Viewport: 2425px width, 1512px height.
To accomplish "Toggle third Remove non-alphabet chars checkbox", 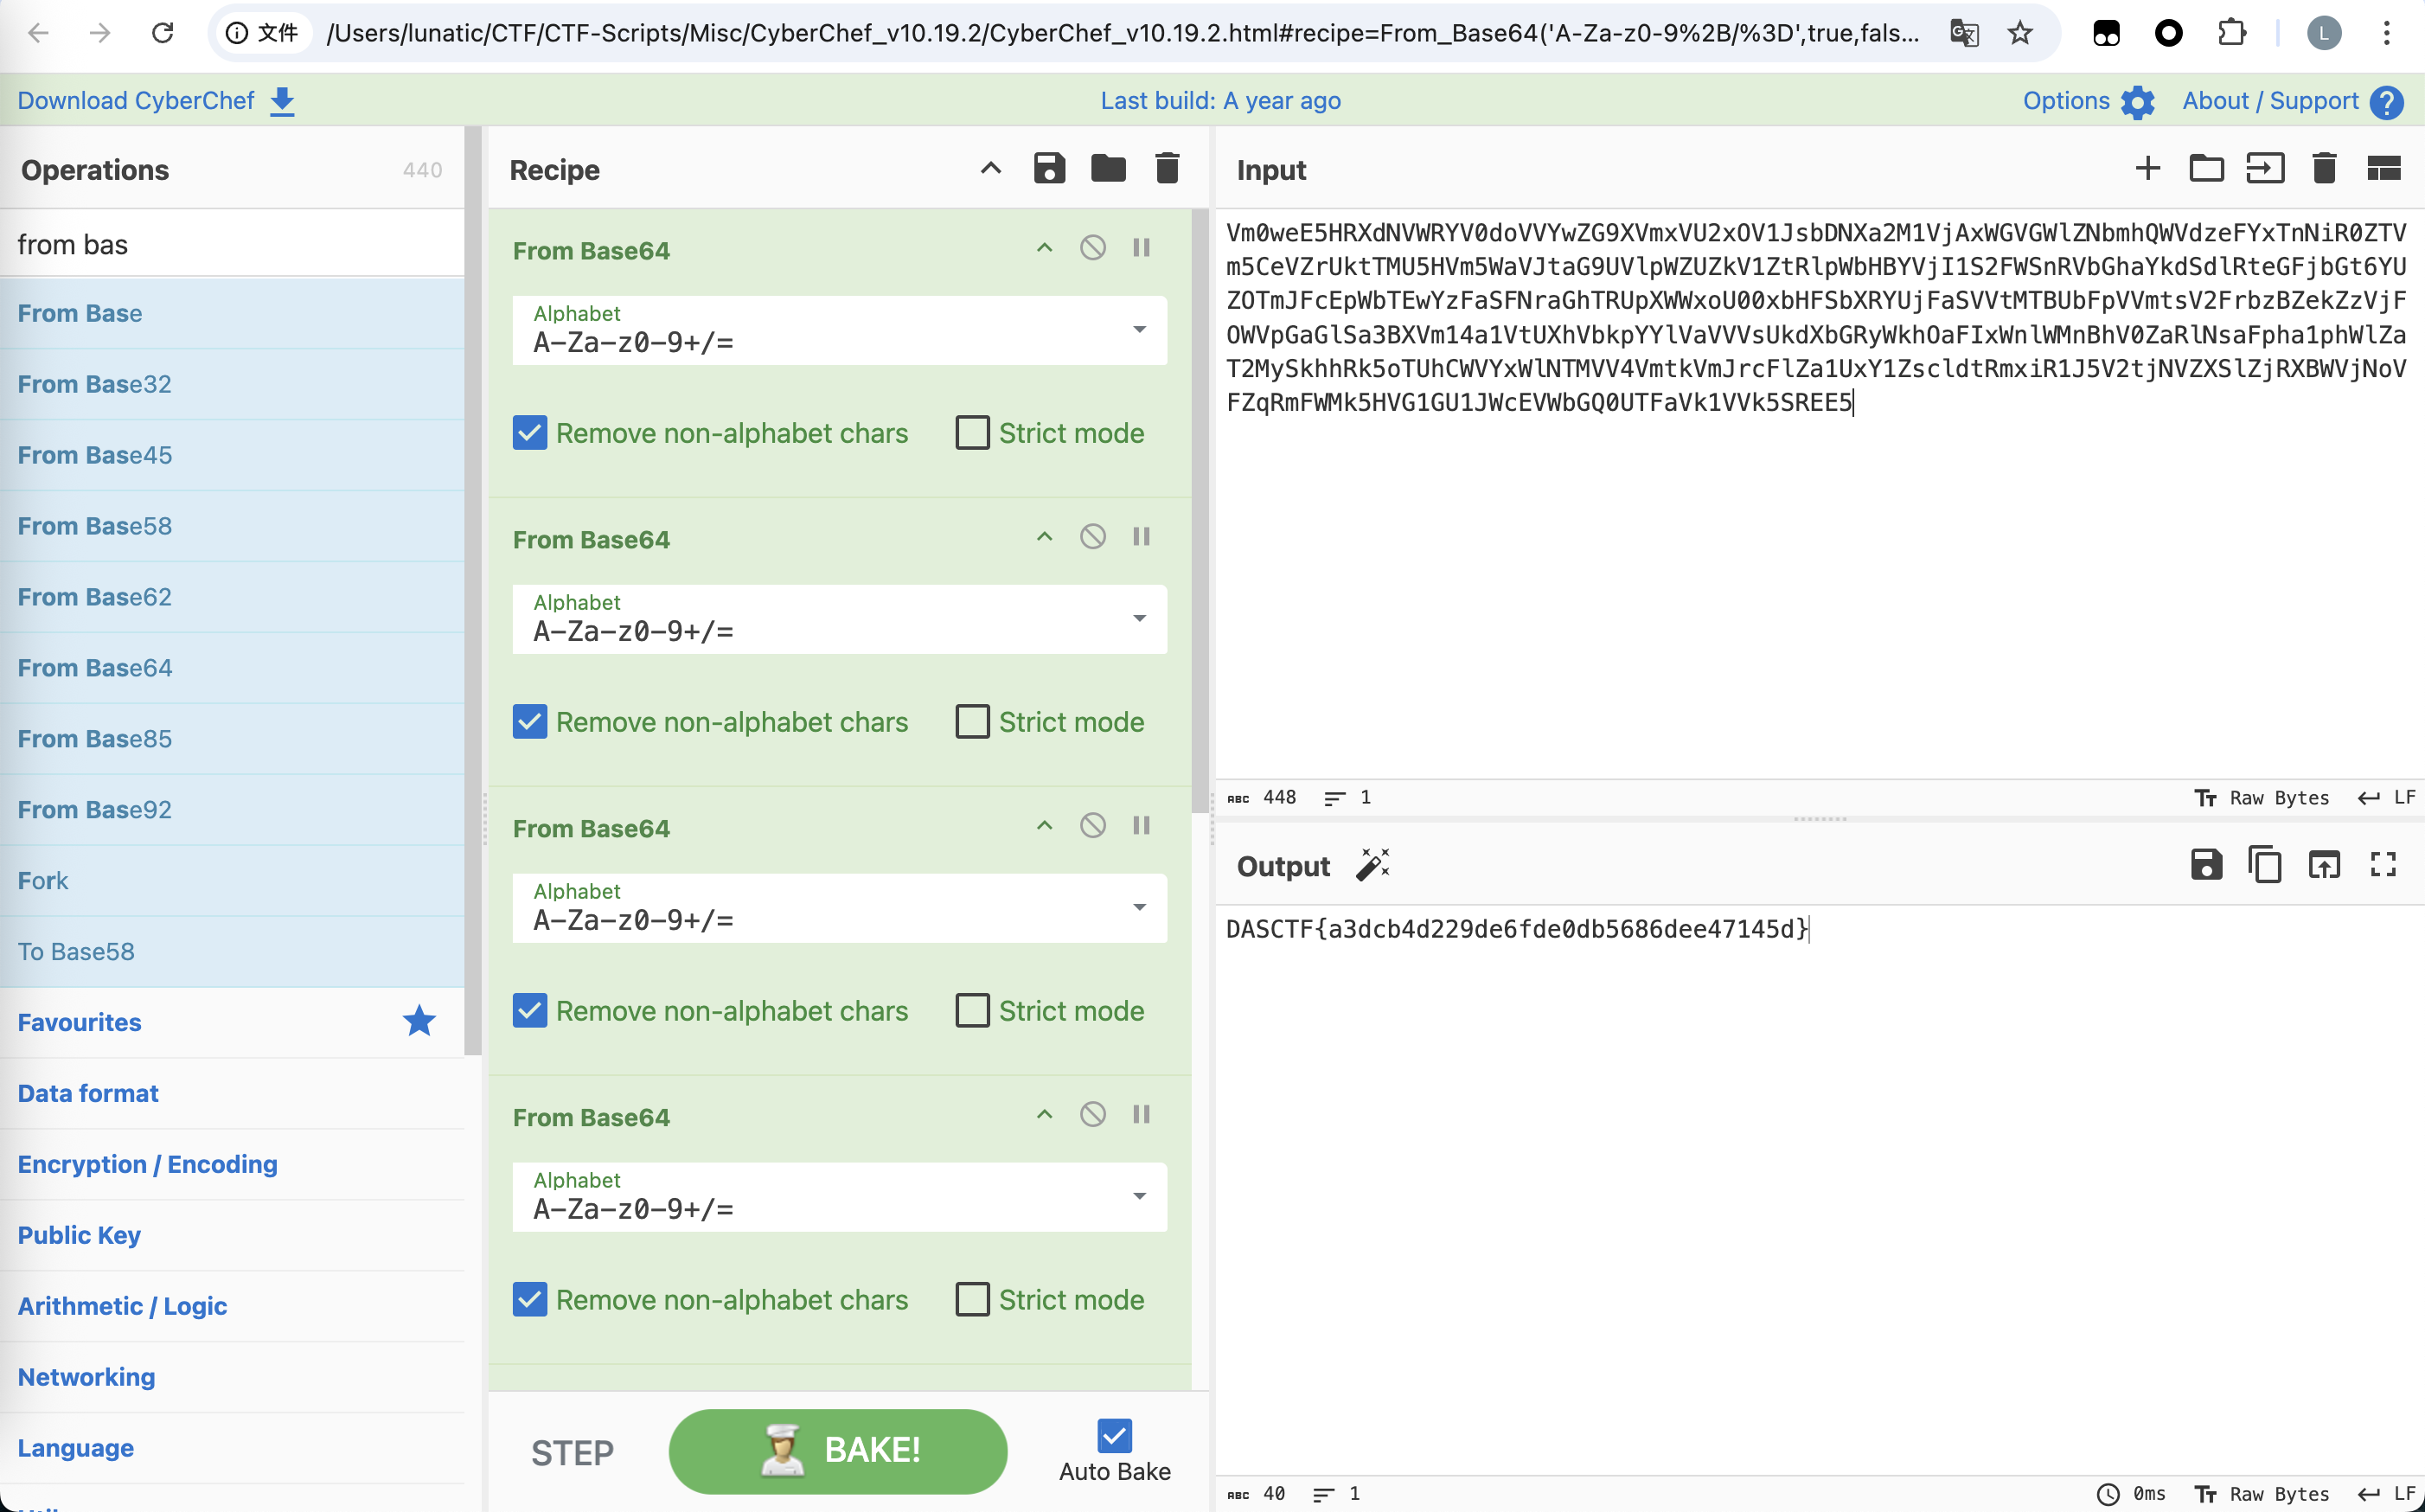I will coord(530,1011).
